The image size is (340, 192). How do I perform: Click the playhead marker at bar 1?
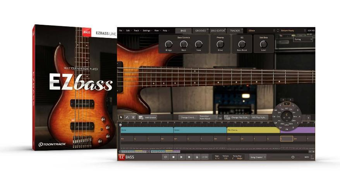tap(120, 125)
